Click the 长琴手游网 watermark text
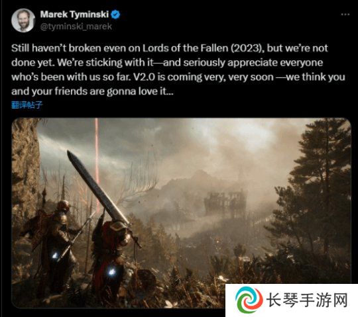This screenshot has width=358, height=317. (307, 300)
